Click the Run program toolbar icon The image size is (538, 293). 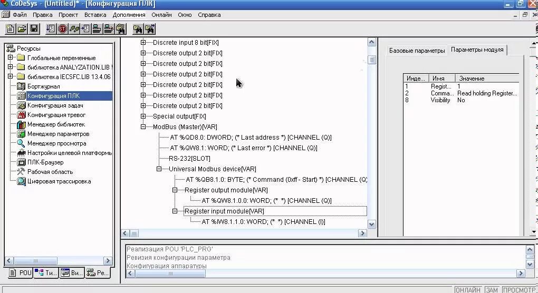(51, 29)
